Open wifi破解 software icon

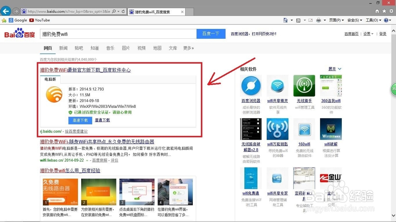331,129
